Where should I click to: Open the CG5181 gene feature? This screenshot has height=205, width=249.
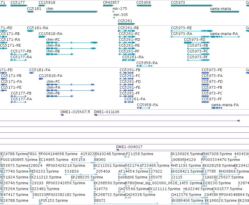[30, 12]
